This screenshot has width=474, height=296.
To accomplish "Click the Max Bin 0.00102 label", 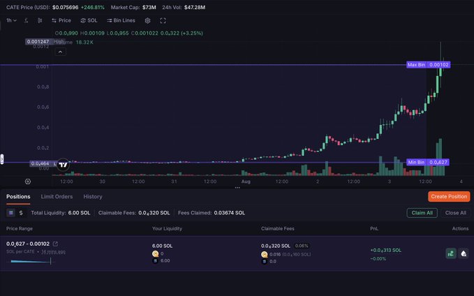I will [429, 65].
